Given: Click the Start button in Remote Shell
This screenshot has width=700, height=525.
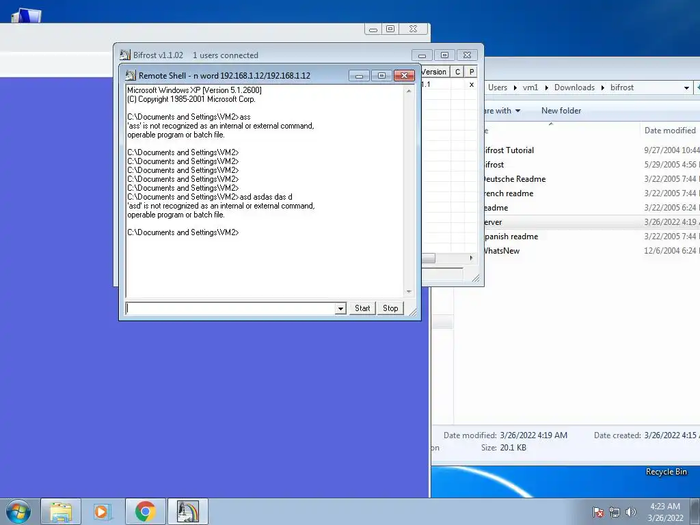Looking at the screenshot, I should click(x=362, y=308).
